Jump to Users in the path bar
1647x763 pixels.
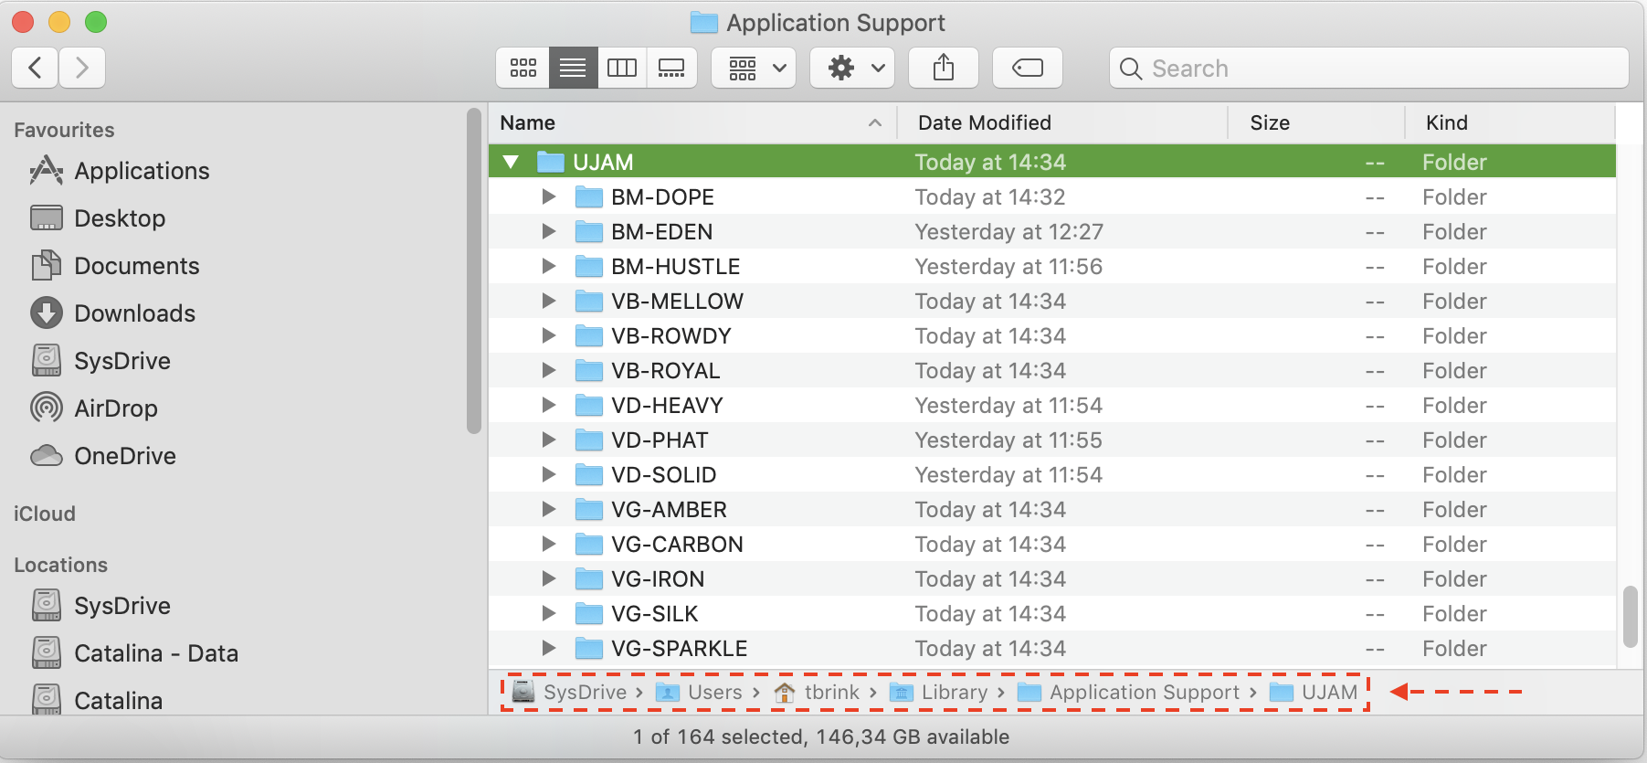tap(700, 693)
